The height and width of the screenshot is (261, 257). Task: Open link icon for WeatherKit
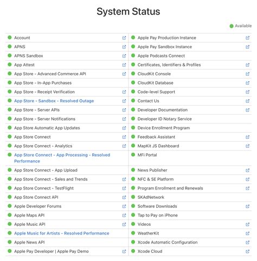click(248, 233)
